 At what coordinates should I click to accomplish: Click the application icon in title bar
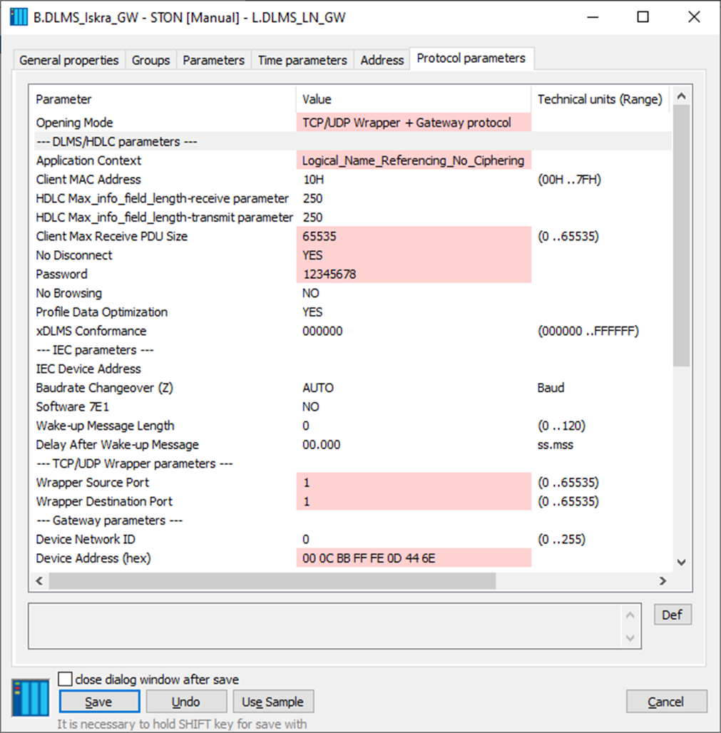(x=19, y=18)
